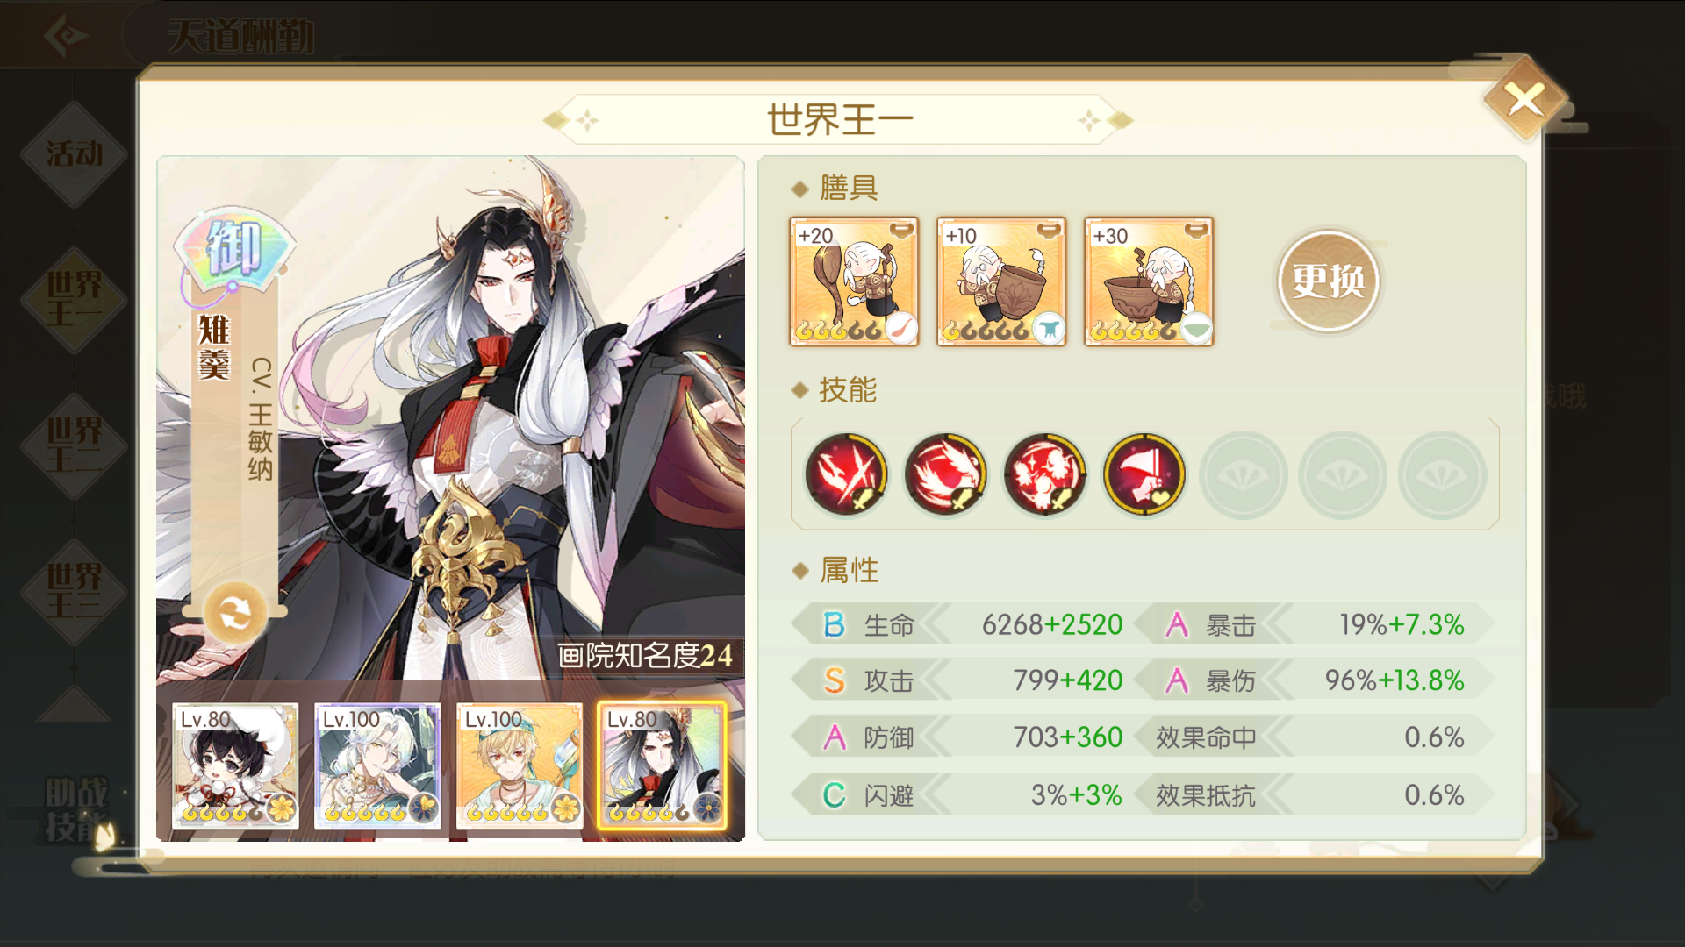Select the third red skill icon
Screen dimensions: 1685x947
pyautogui.click(x=1044, y=474)
